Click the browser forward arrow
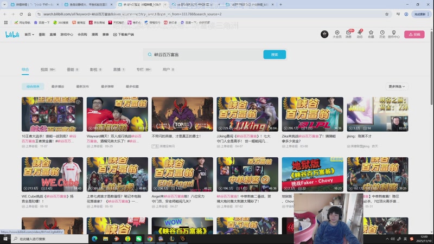The width and height of the screenshot is (434, 244). click(13, 14)
